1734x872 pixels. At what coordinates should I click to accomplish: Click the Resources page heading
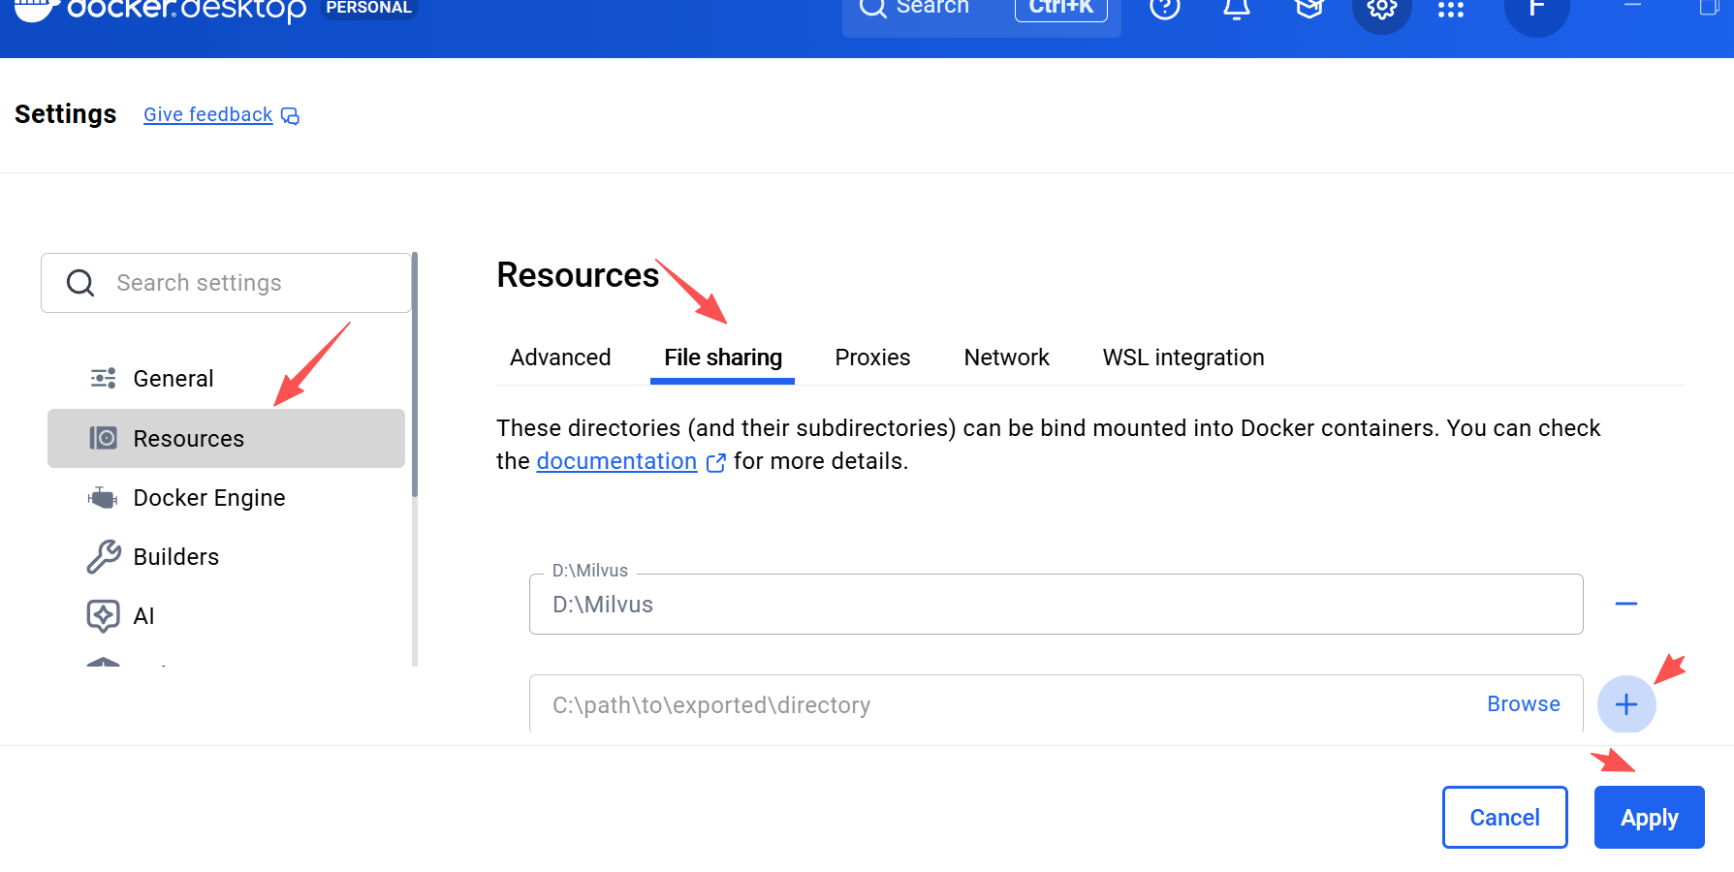(578, 275)
